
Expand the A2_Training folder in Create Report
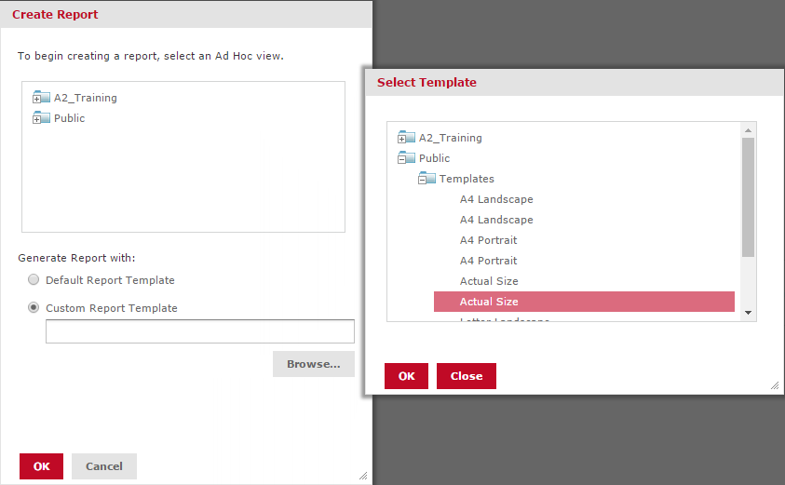point(36,98)
